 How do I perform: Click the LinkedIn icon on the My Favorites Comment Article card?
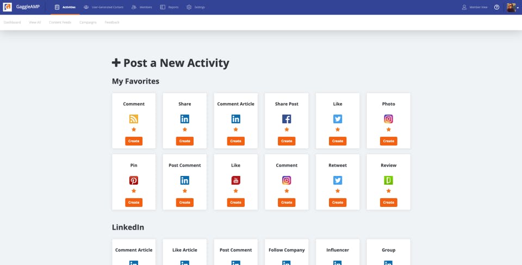[235, 119]
